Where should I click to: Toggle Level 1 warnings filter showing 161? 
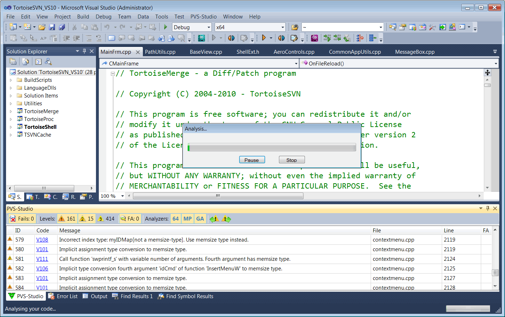coord(67,219)
